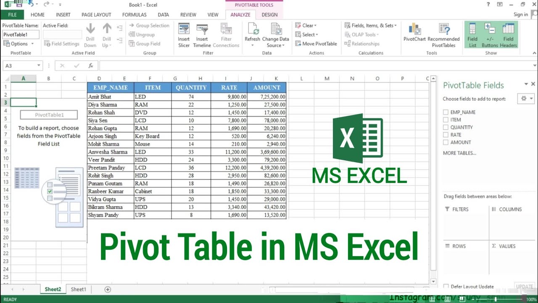
Task: Switch to the DESIGN tab
Action: click(269, 15)
